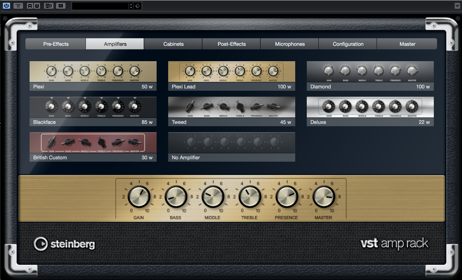462x280 pixels.
Task: Pick the Diamond 100 w amplifier
Action: click(x=370, y=76)
